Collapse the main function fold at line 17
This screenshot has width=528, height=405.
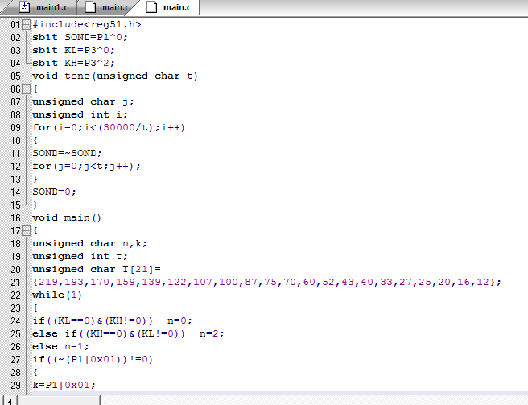pyautogui.click(x=26, y=231)
